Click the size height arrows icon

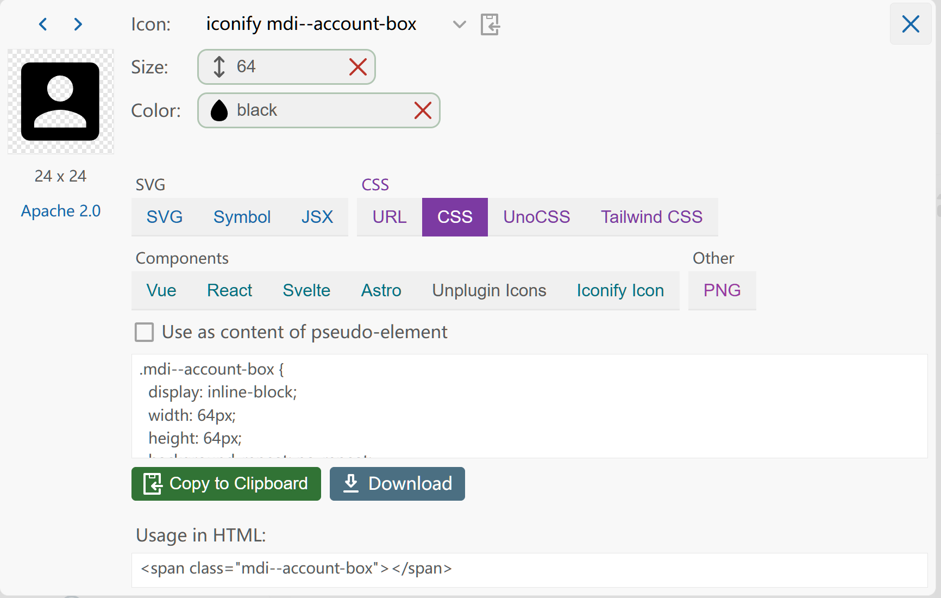219,67
